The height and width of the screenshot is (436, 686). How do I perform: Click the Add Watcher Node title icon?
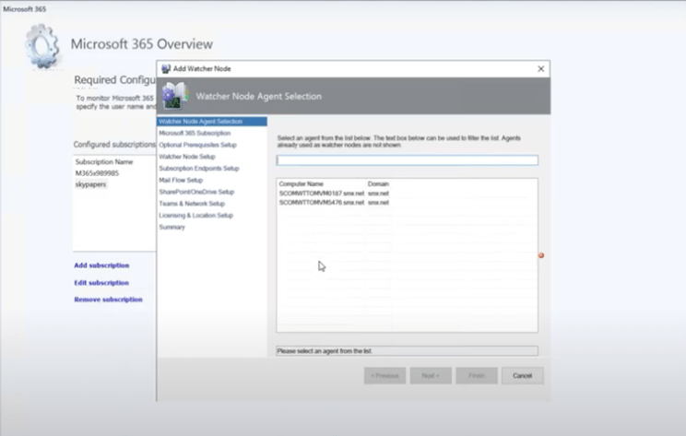point(166,68)
